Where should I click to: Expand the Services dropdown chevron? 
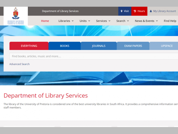click(109, 21)
